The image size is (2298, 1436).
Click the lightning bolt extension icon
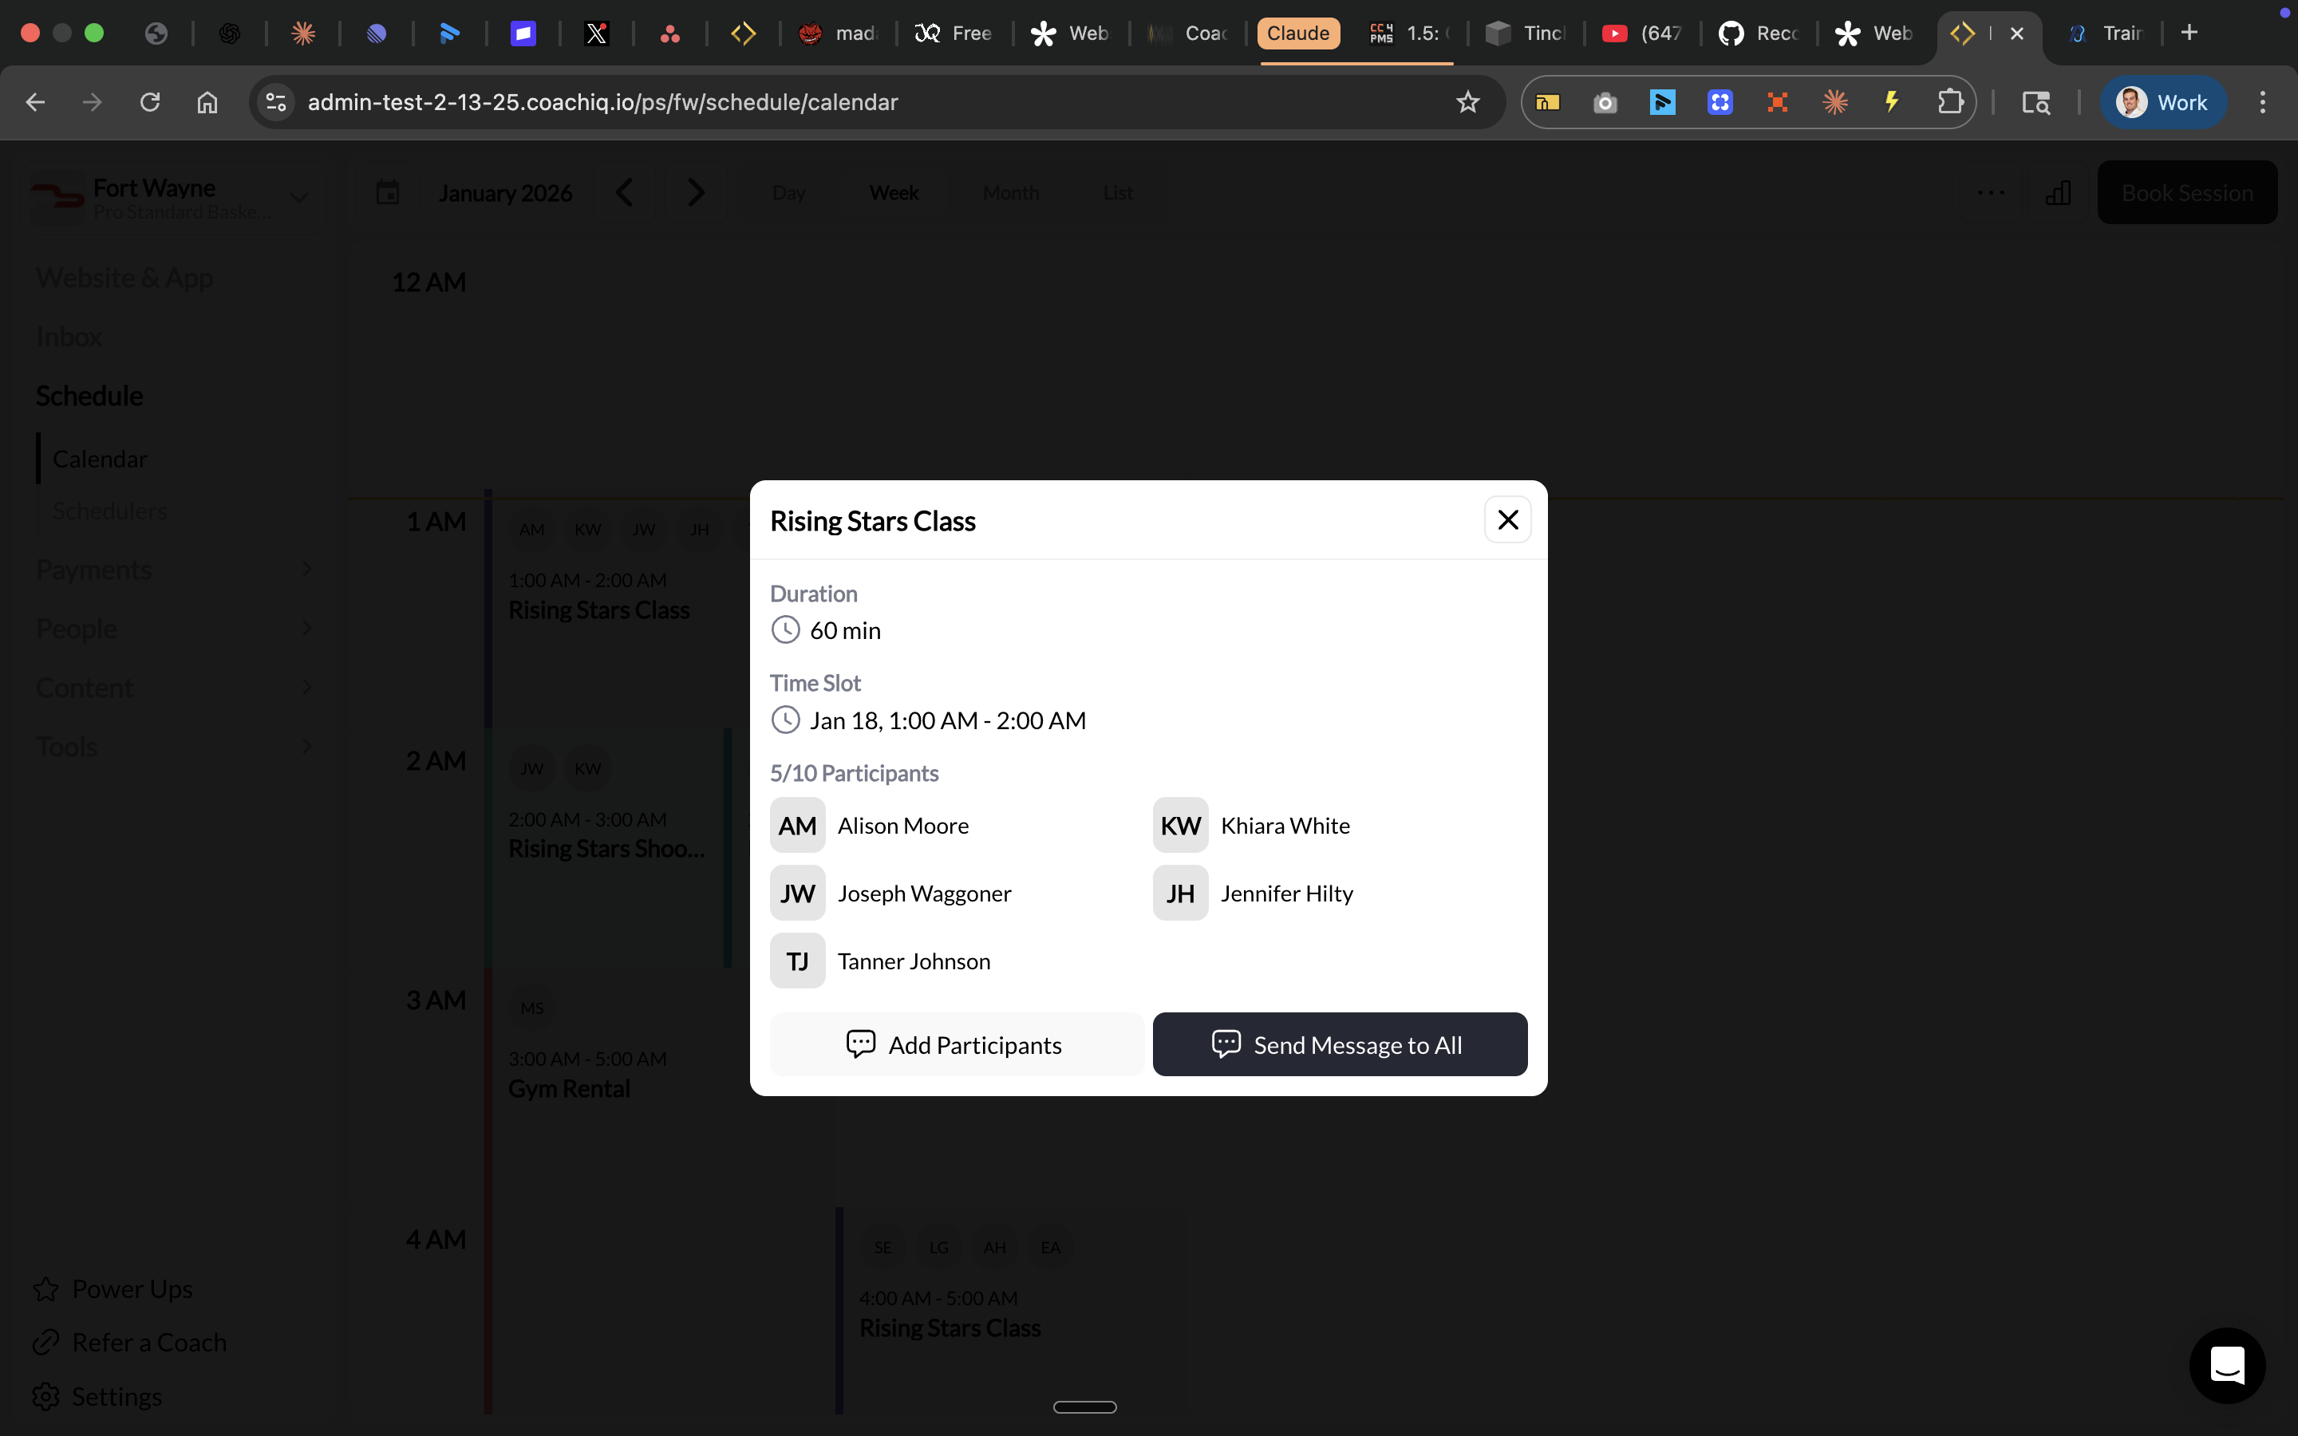1892,101
